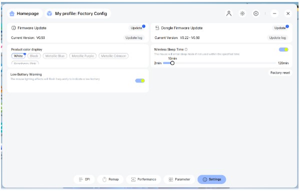Click the Homepage house icon

12,13
